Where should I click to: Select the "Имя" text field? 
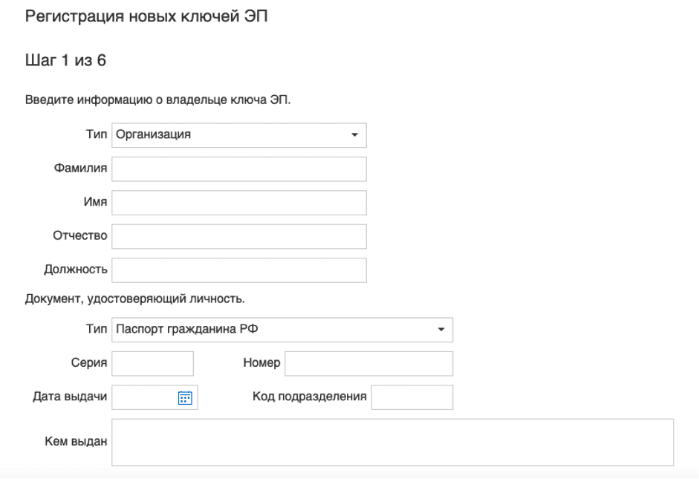[x=238, y=202]
